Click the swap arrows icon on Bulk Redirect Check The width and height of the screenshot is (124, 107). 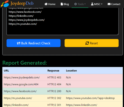tap(18, 43)
